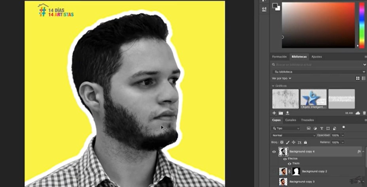The image size is (367, 187).
Task: Click the import upload icon in Bibliotecas
Action: tap(288, 113)
